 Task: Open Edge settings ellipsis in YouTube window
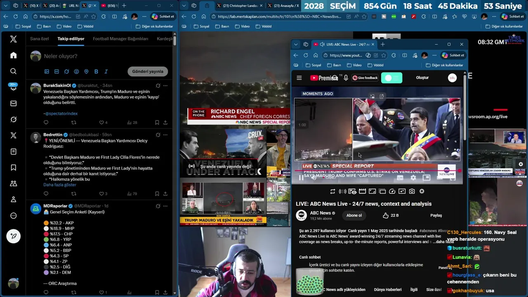click(x=434, y=55)
